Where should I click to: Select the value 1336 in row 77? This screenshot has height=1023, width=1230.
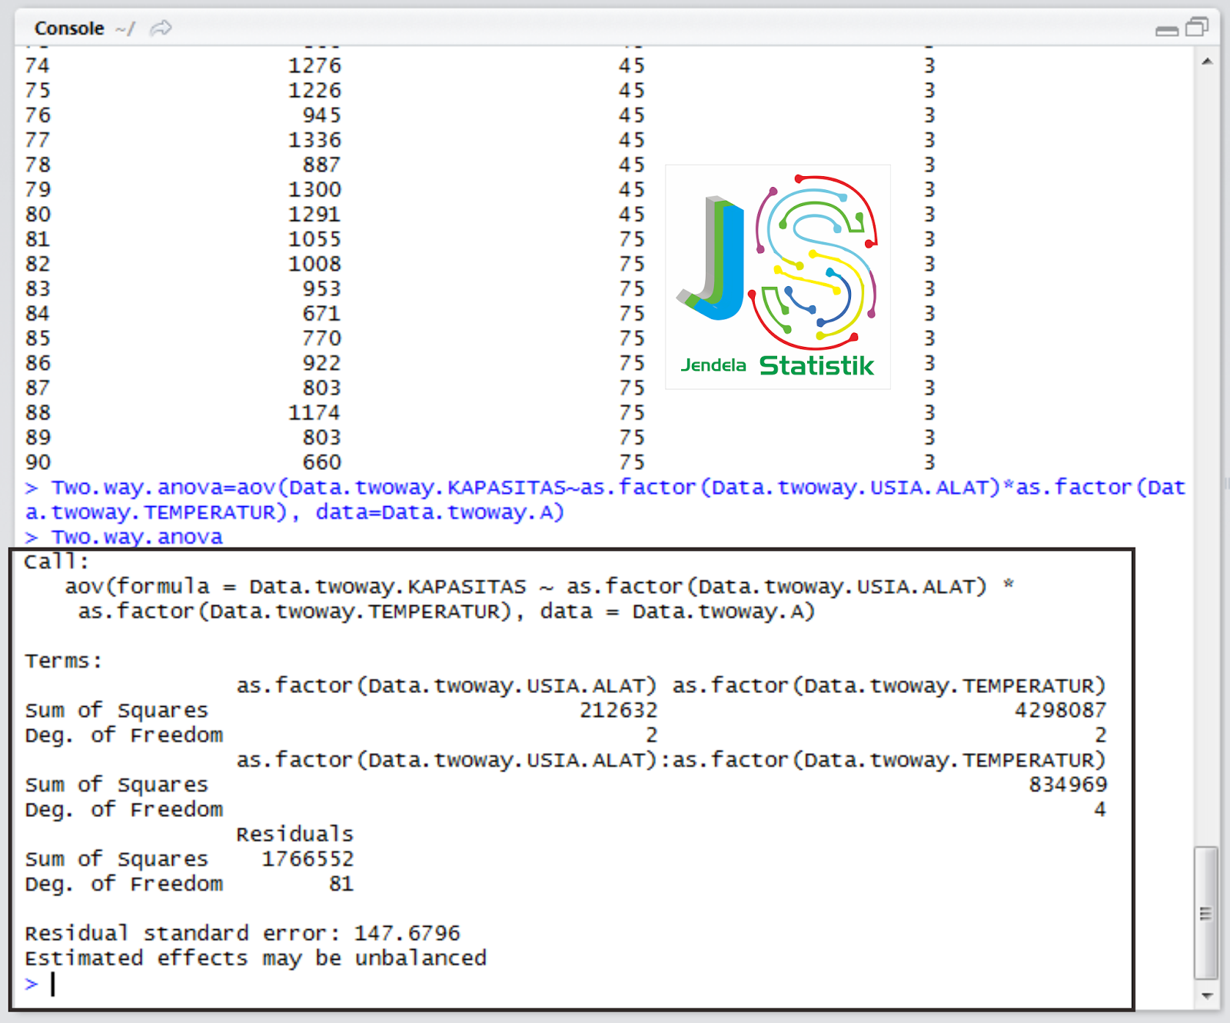click(314, 140)
